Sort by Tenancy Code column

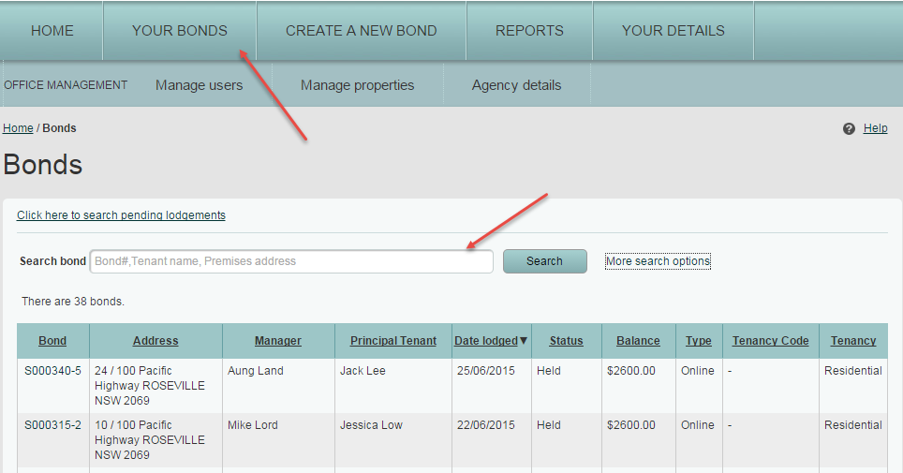[771, 341]
